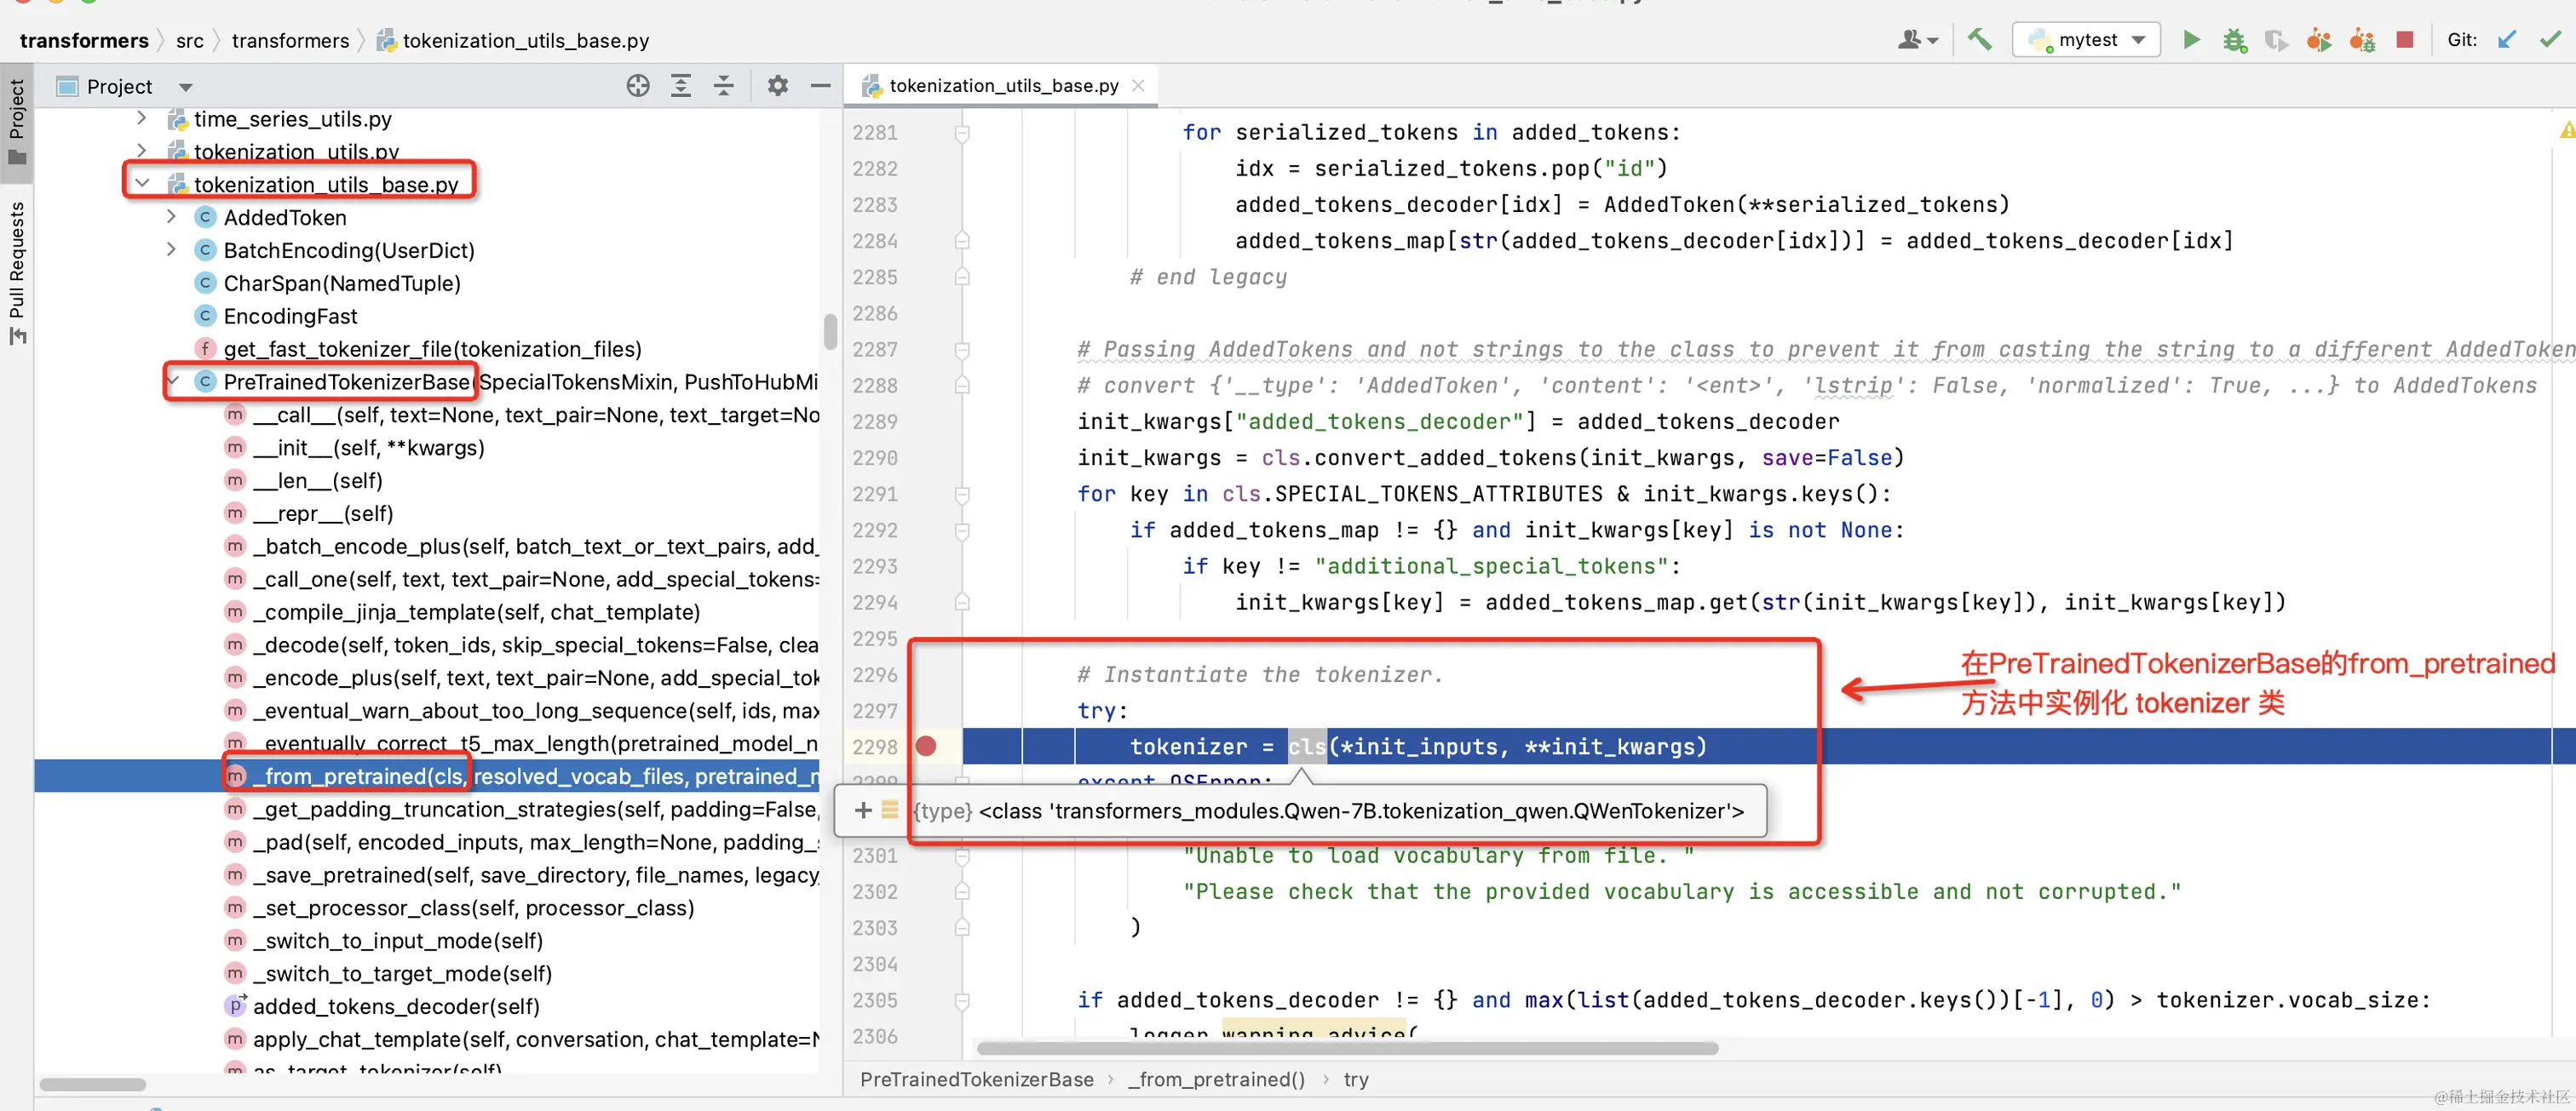Collapse all nodes in Project tree

[x=724, y=86]
